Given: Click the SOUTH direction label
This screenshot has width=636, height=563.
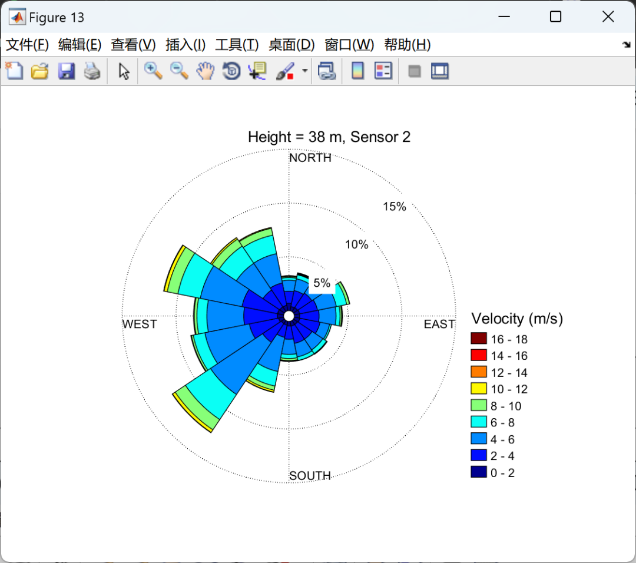Looking at the screenshot, I should coord(310,475).
